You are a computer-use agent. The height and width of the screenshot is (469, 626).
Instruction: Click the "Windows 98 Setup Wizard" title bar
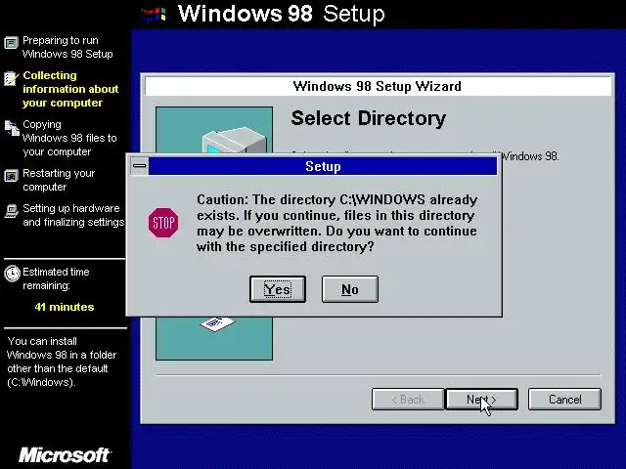point(378,86)
